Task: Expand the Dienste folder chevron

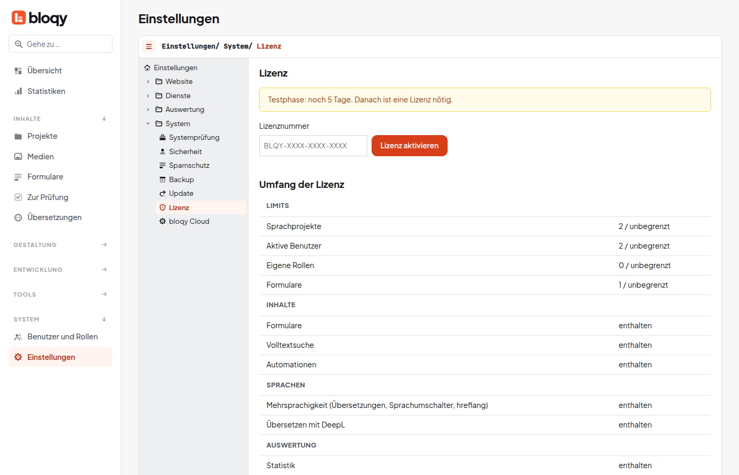Action: pyautogui.click(x=148, y=96)
